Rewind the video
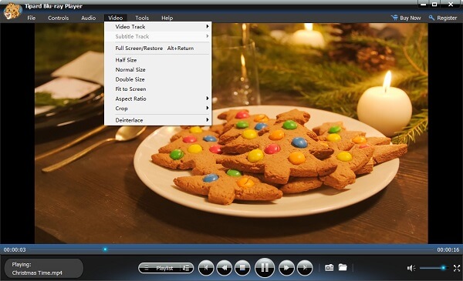Screen dimensions: 463x281 pos(224,268)
